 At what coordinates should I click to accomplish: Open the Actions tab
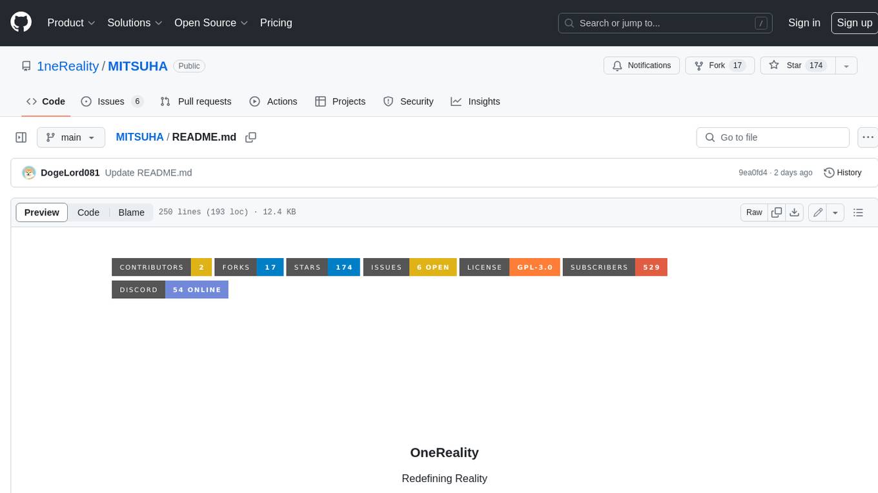tap(273, 101)
